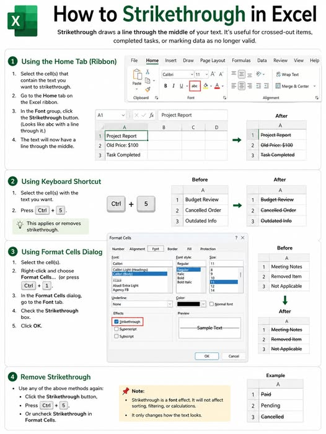Click the Strikethrough abc button in ribbon
This screenshot has width=326, height=434.
click(x=195, y=86)
